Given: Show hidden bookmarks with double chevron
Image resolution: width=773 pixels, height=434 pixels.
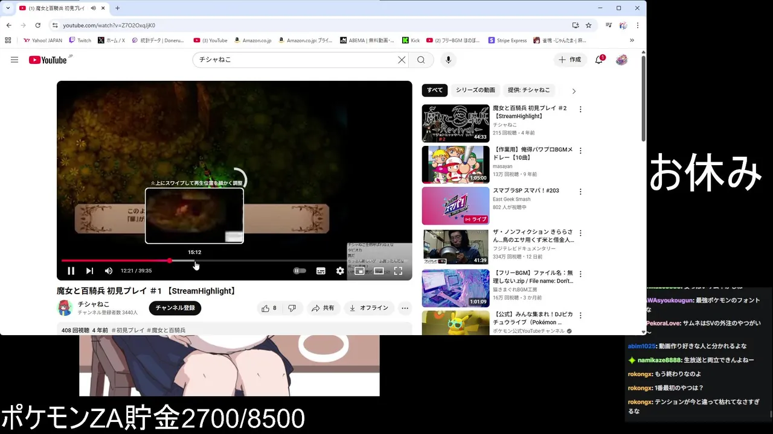Looking at the screenshot, I should click(x=632, y=40).
